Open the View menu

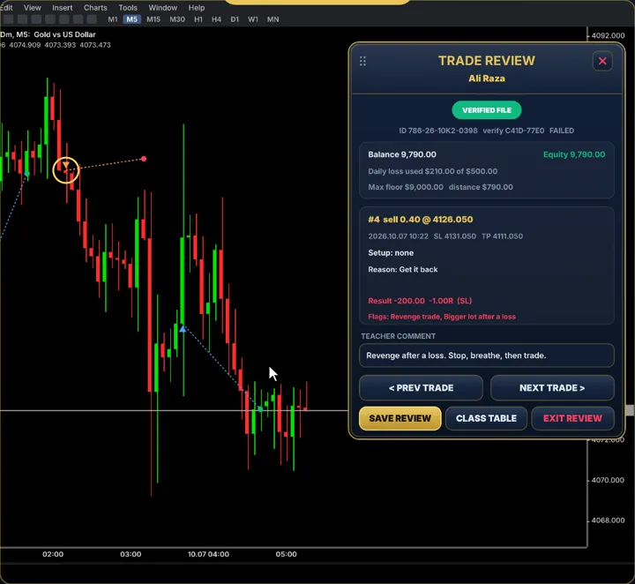click(32, 8)
